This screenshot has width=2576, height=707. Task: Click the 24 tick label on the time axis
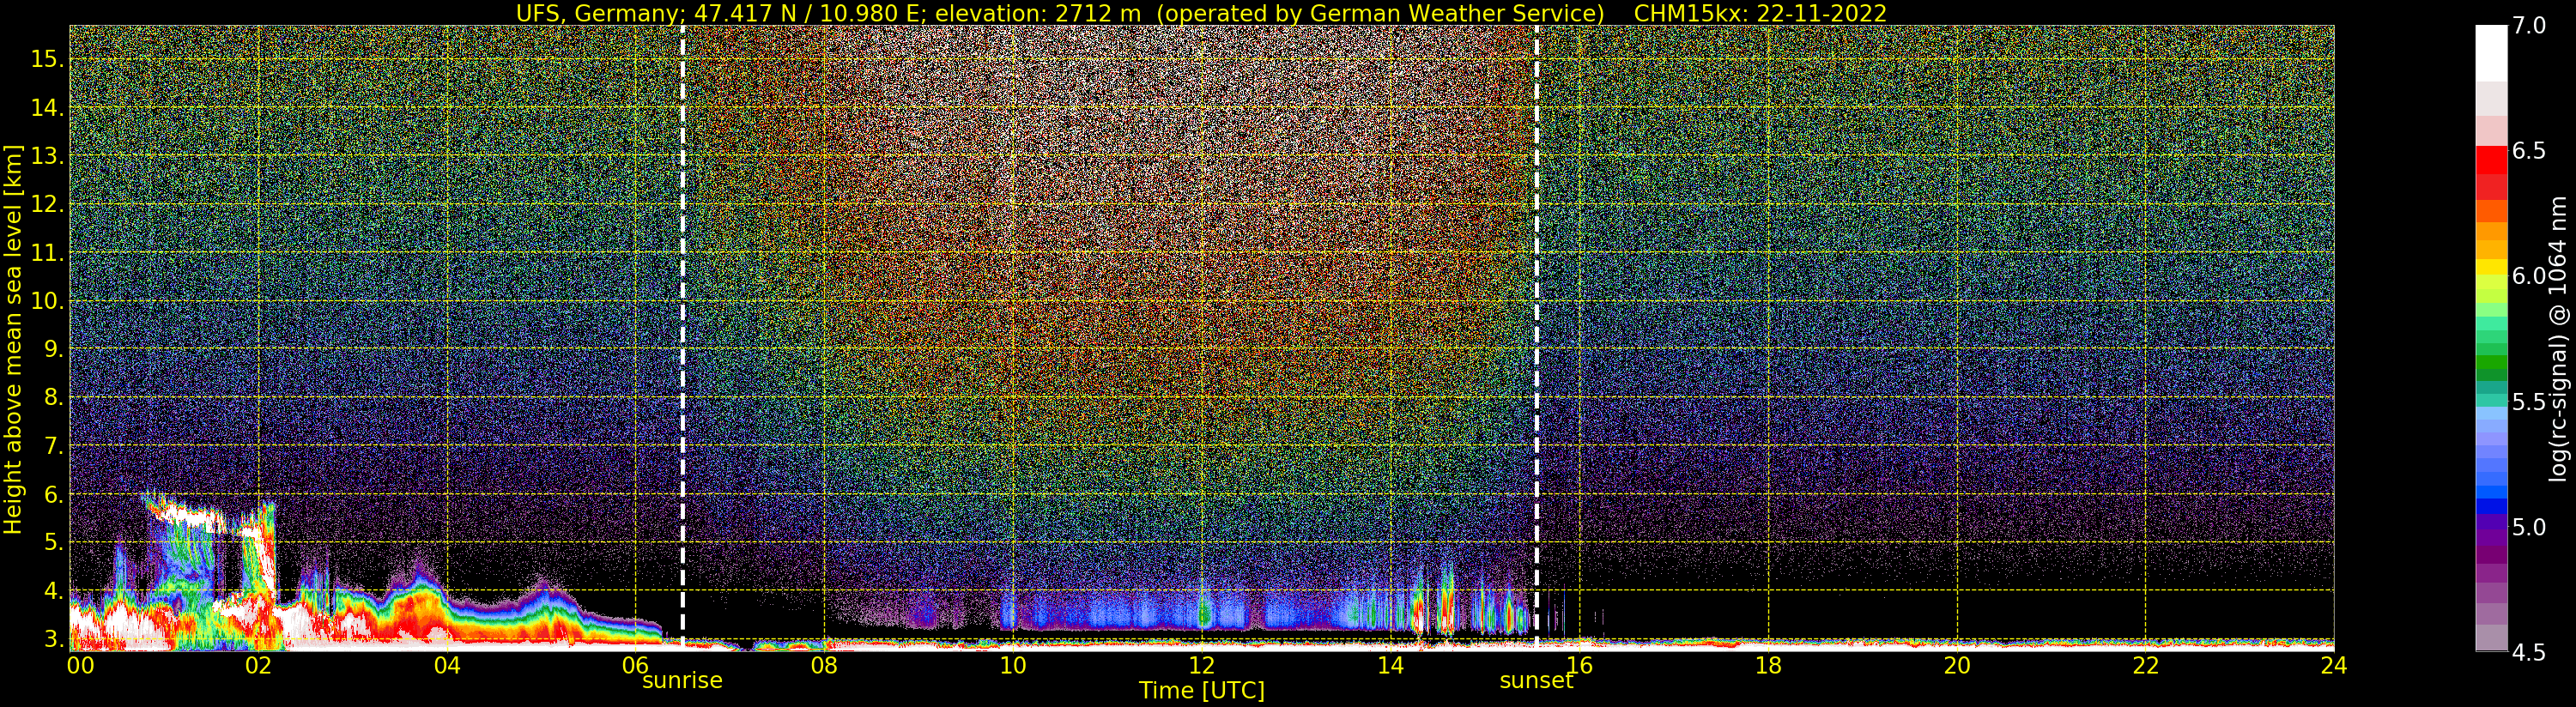tap(2333, 665)
